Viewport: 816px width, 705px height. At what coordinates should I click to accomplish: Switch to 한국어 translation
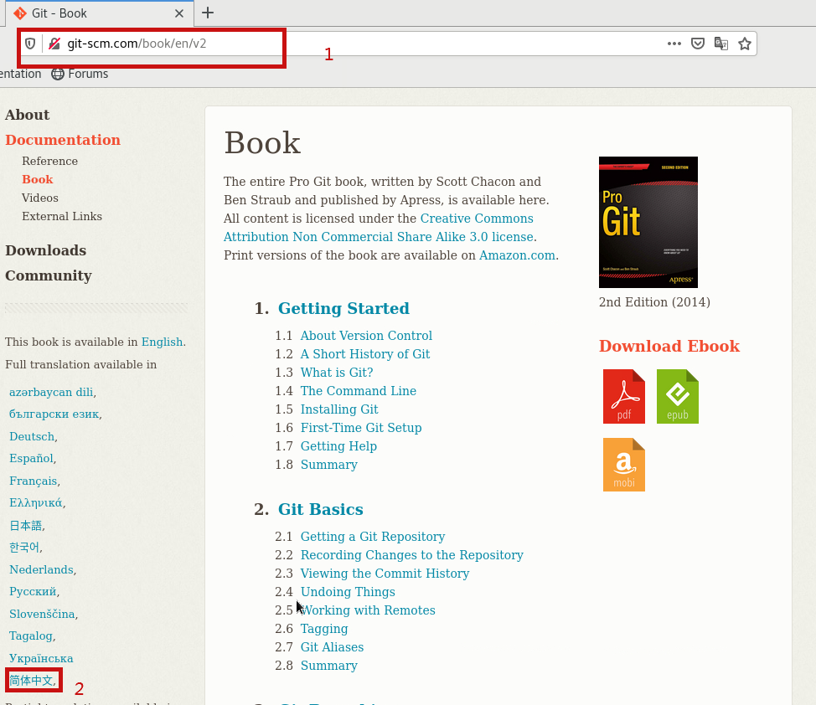click(24, 548)
